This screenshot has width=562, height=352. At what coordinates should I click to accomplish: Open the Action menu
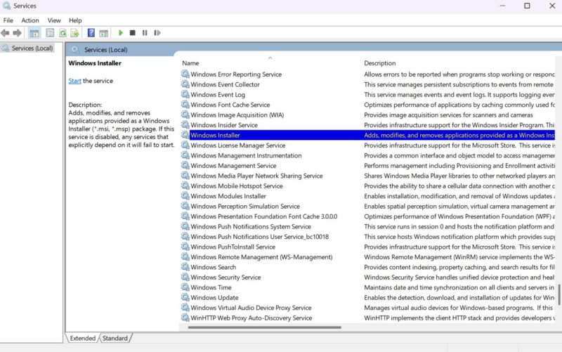[30, 20]
